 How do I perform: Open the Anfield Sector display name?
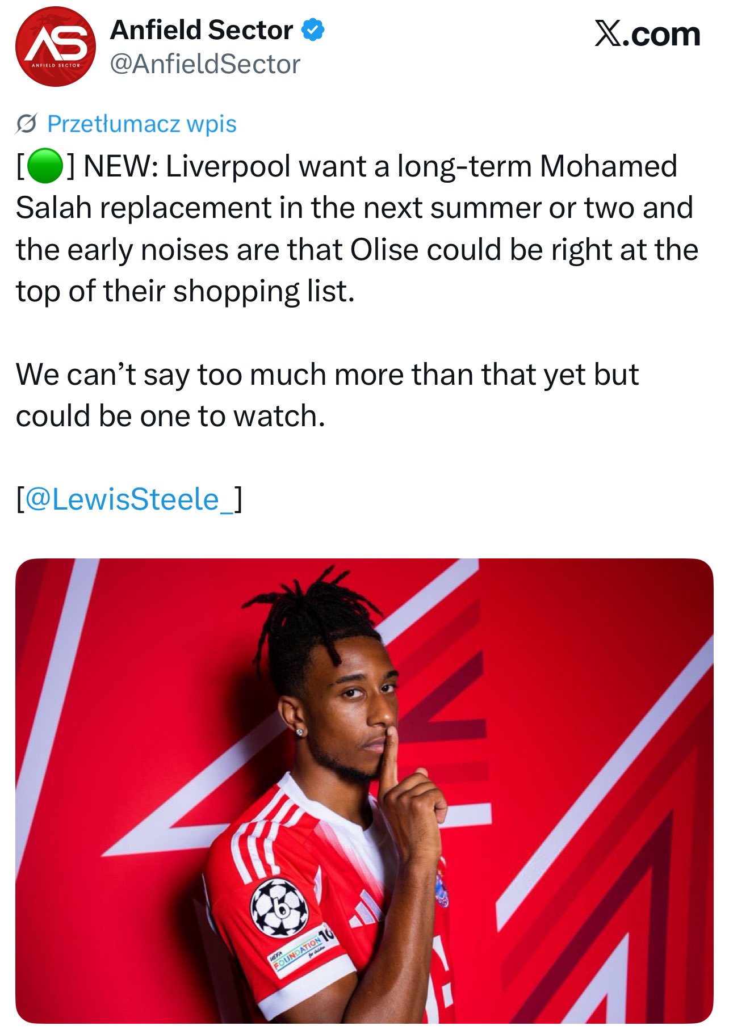pos(202,30)
